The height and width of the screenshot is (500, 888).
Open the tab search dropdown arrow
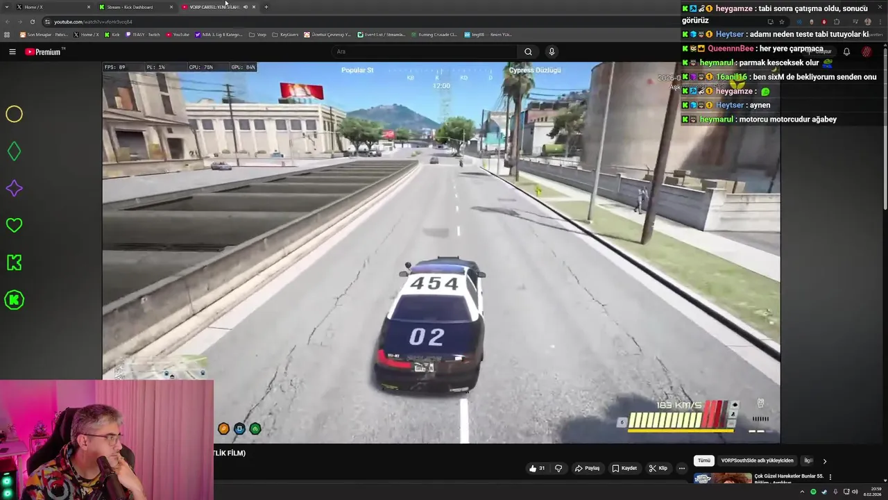coord(7,7)
